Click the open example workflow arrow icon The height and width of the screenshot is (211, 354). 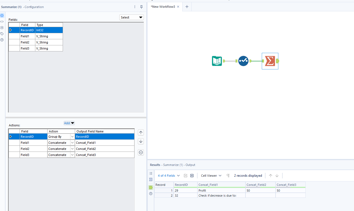2,28
